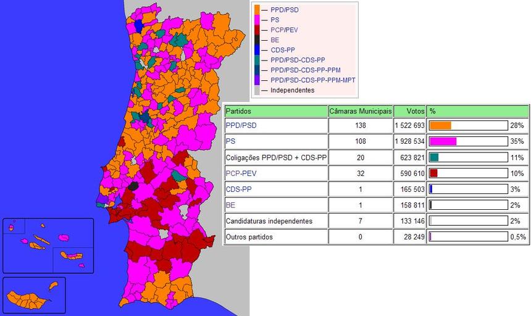Open the CDS-PP link in the legend
Viewport: 531px width, 316px height.
[283, 50]
